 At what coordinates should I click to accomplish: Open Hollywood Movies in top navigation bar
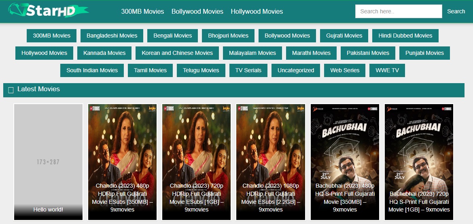click(257, 11)
